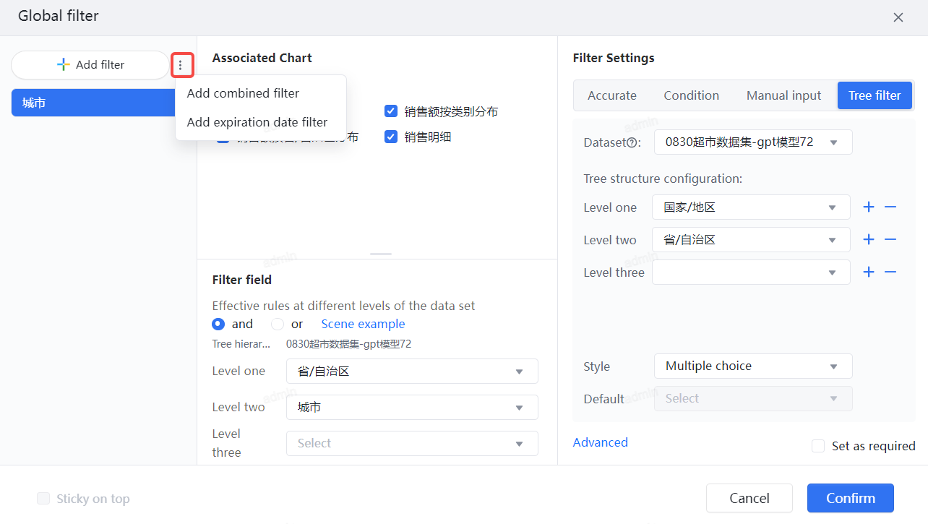
Task: Click the Cancel button
Action: [x=749, y=498]
